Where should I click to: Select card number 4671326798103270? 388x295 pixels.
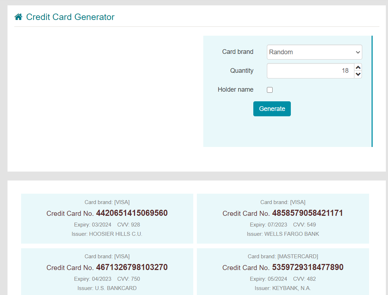point(132,267)
